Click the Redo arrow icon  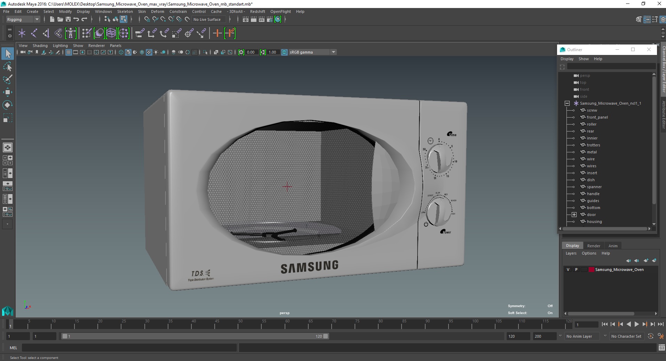coord(84,19)
